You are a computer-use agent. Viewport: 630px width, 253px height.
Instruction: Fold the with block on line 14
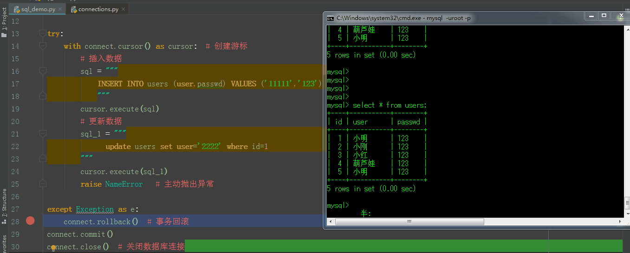[x=43, y=46]
